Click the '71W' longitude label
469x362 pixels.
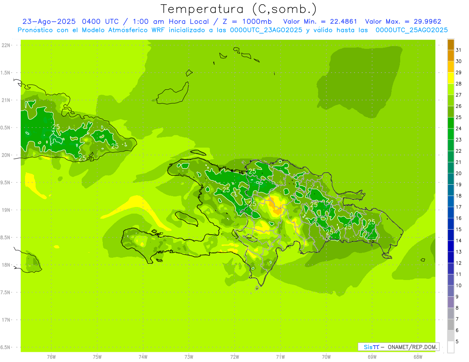pos(280,357)
